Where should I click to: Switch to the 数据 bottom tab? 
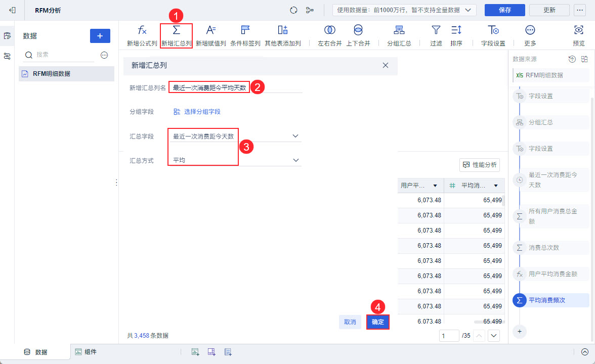35,352
